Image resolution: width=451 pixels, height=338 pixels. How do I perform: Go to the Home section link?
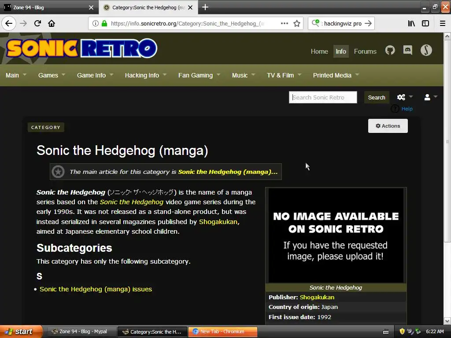point(319,51)
